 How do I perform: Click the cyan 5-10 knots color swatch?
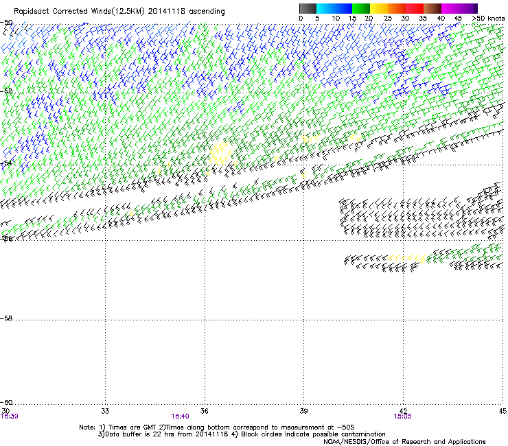click(325, 8)
